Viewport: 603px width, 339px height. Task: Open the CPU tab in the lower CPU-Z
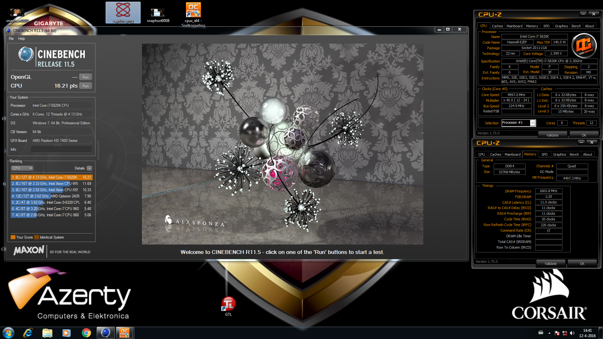[x=481, y=154]
